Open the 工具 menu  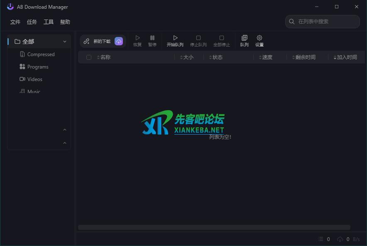(49, 22)
